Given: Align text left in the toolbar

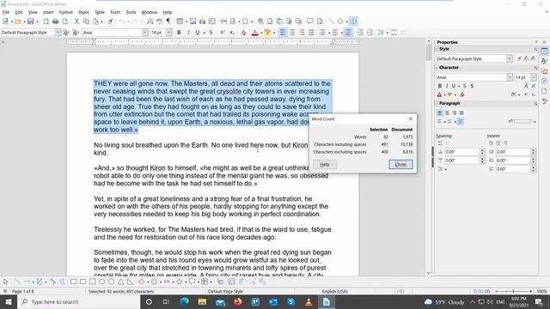Looking at the screenshot, I should (x=283, y=33).
